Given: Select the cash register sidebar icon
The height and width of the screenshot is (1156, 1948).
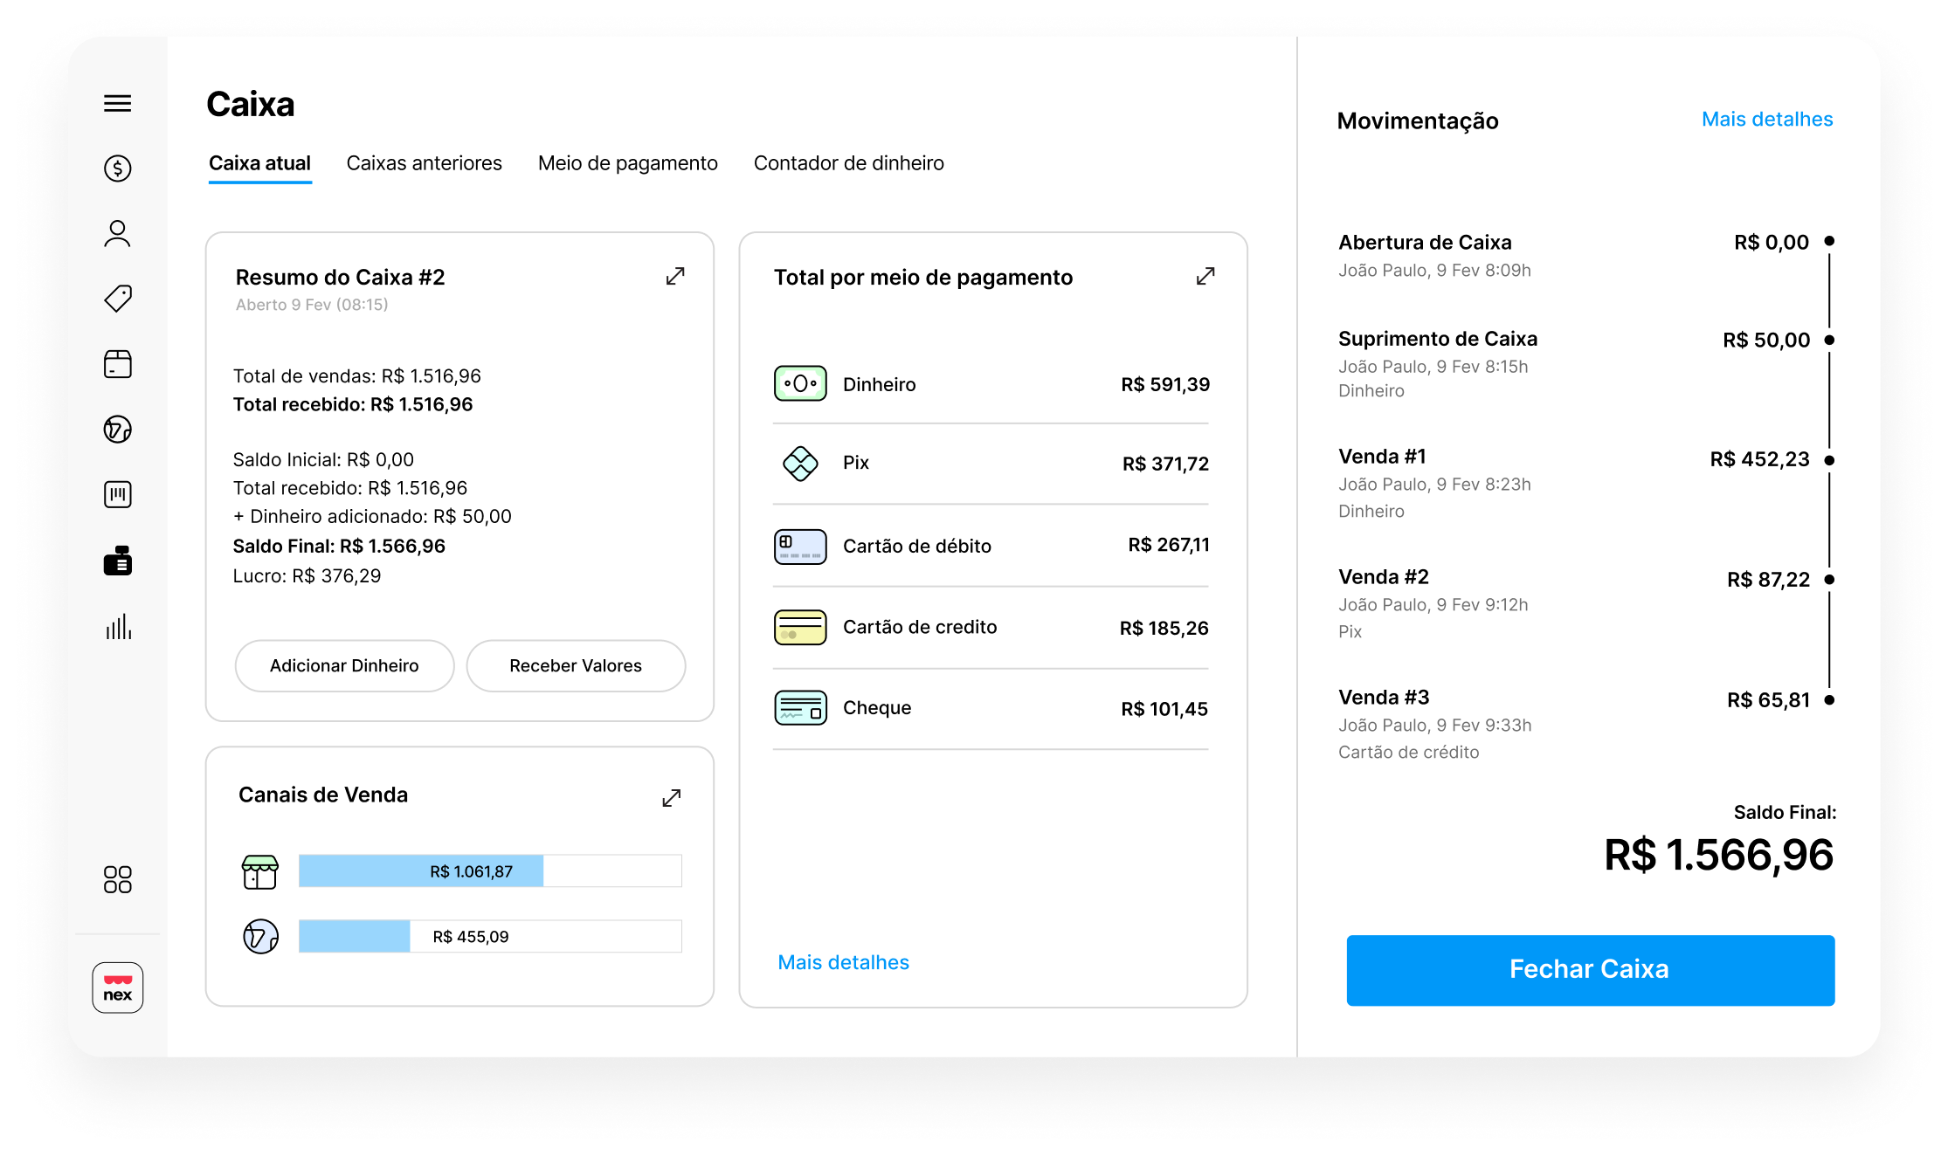Looking at the screenshot, I should click(117, 561).
